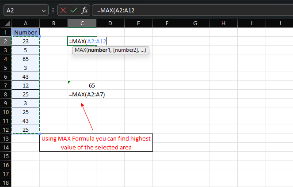293x187 pixels.
Task: Open Insert Function via the fx icon
Action: pos(85,10)
